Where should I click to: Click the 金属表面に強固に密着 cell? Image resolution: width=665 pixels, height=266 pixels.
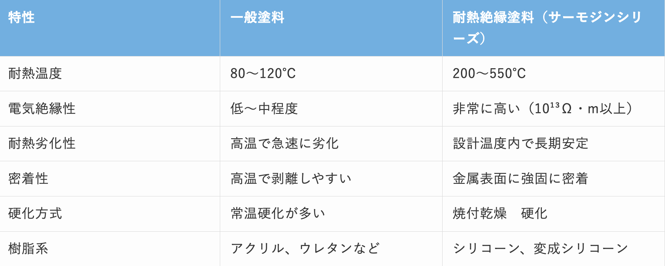click(x=554, y=179)
